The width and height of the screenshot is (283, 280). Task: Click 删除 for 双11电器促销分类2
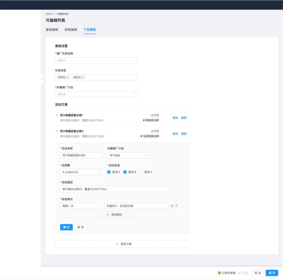[x=184, y=134]
